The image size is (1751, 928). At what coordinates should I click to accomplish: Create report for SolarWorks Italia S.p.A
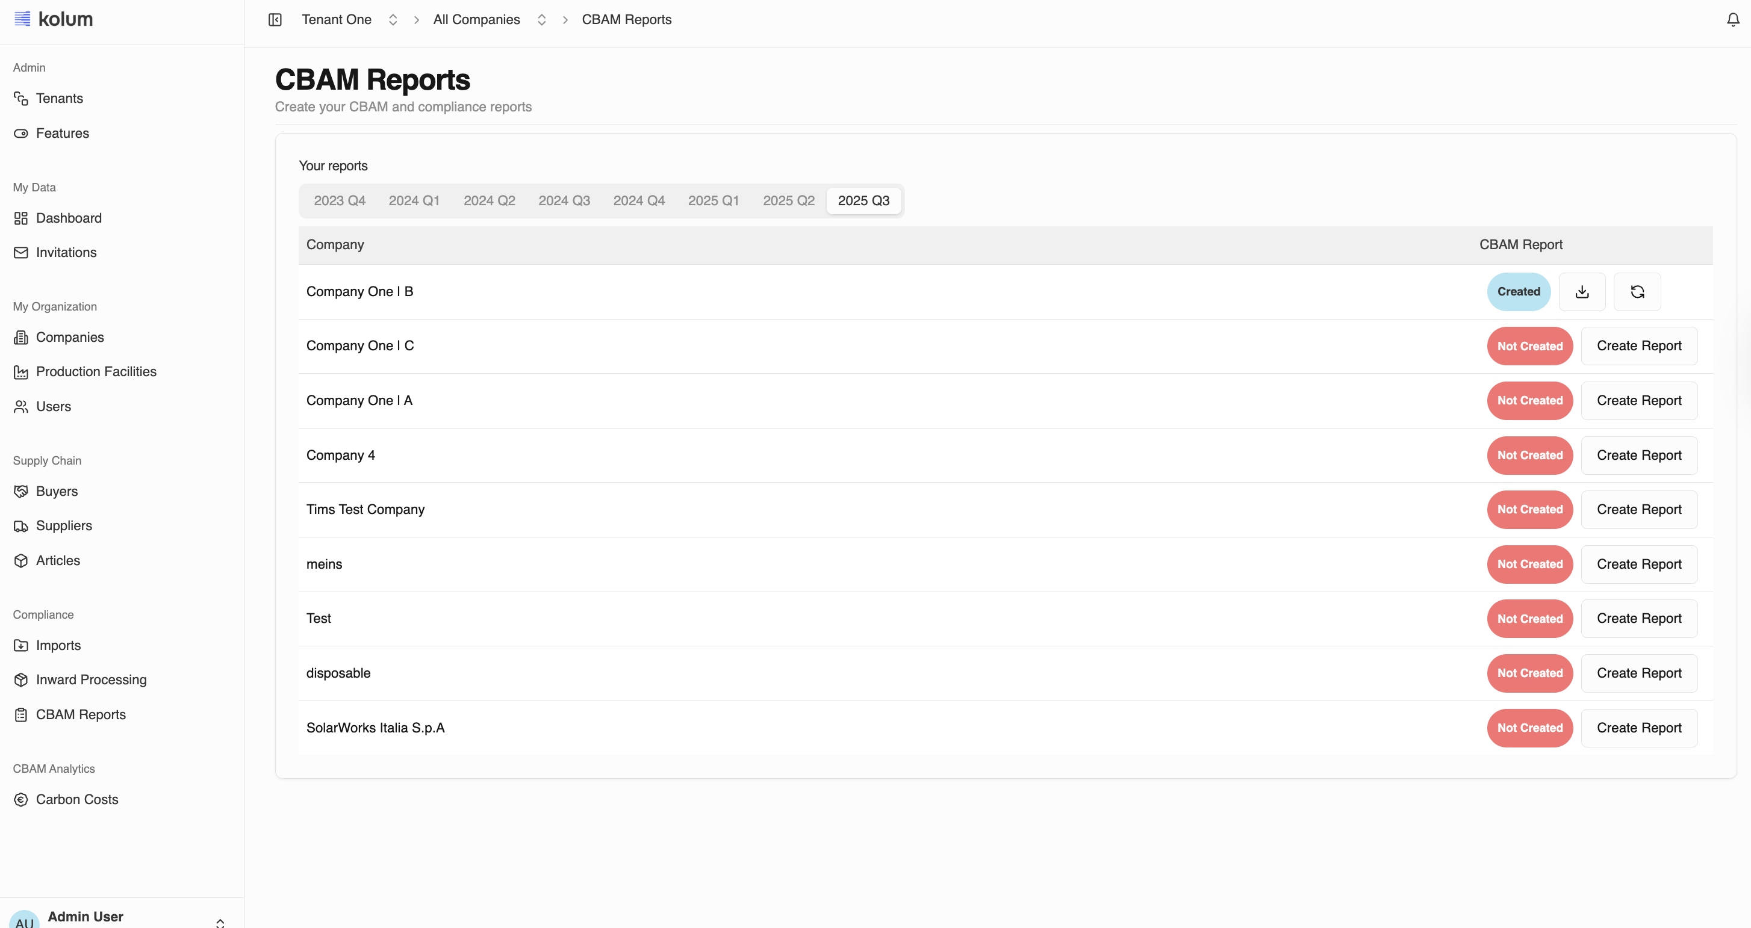[x=1639, y=728]
